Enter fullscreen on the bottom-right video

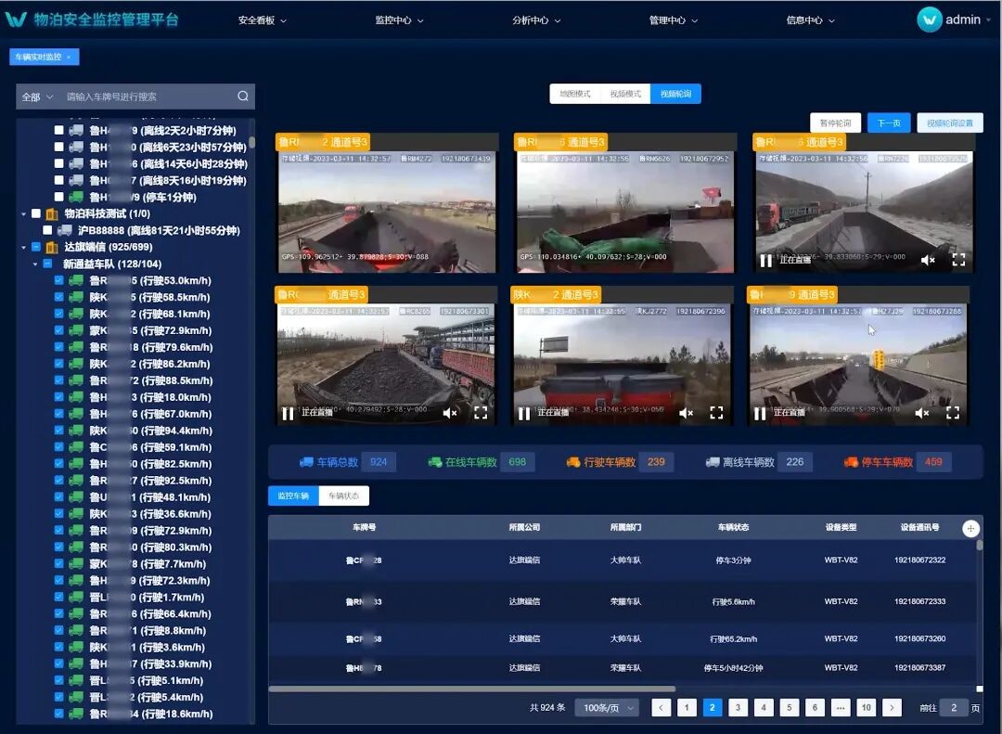[x=953, y=413]
